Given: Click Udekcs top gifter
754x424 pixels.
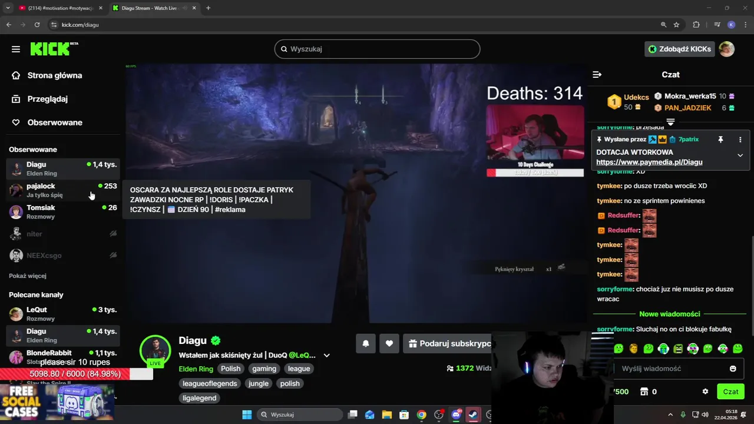Looking at the screenshot, I should click(636, 97).
